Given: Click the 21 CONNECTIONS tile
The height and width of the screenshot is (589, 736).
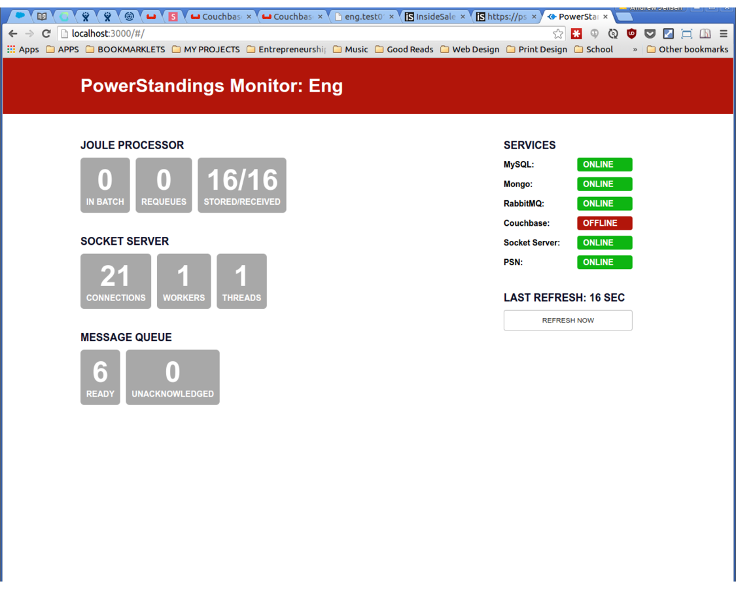Looking at the screenshot, I should pyautogui.click(x=115, y=281).
